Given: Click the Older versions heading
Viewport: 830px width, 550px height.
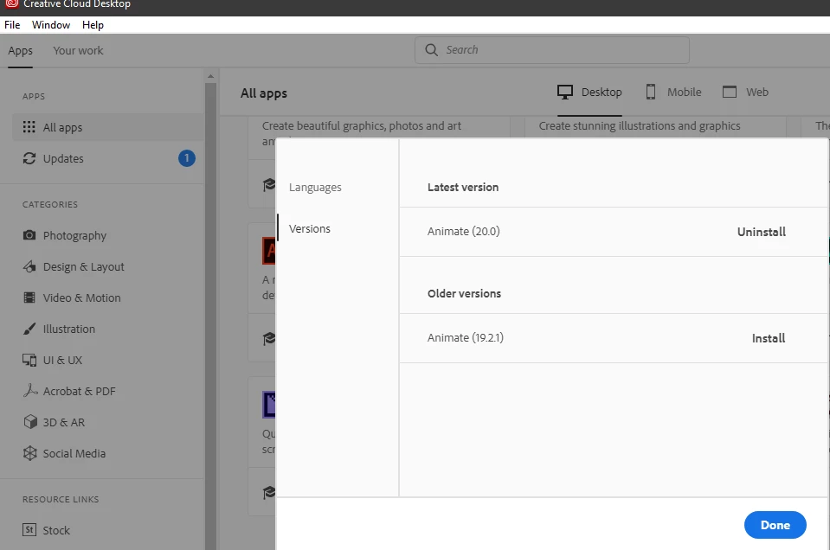Looking at the screenshot, I should coord(464,293).
